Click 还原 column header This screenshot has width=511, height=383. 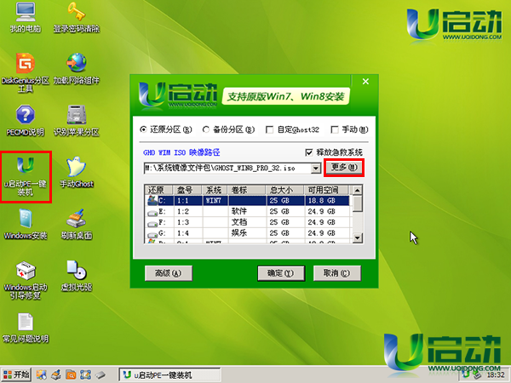(x=160, y=190)
